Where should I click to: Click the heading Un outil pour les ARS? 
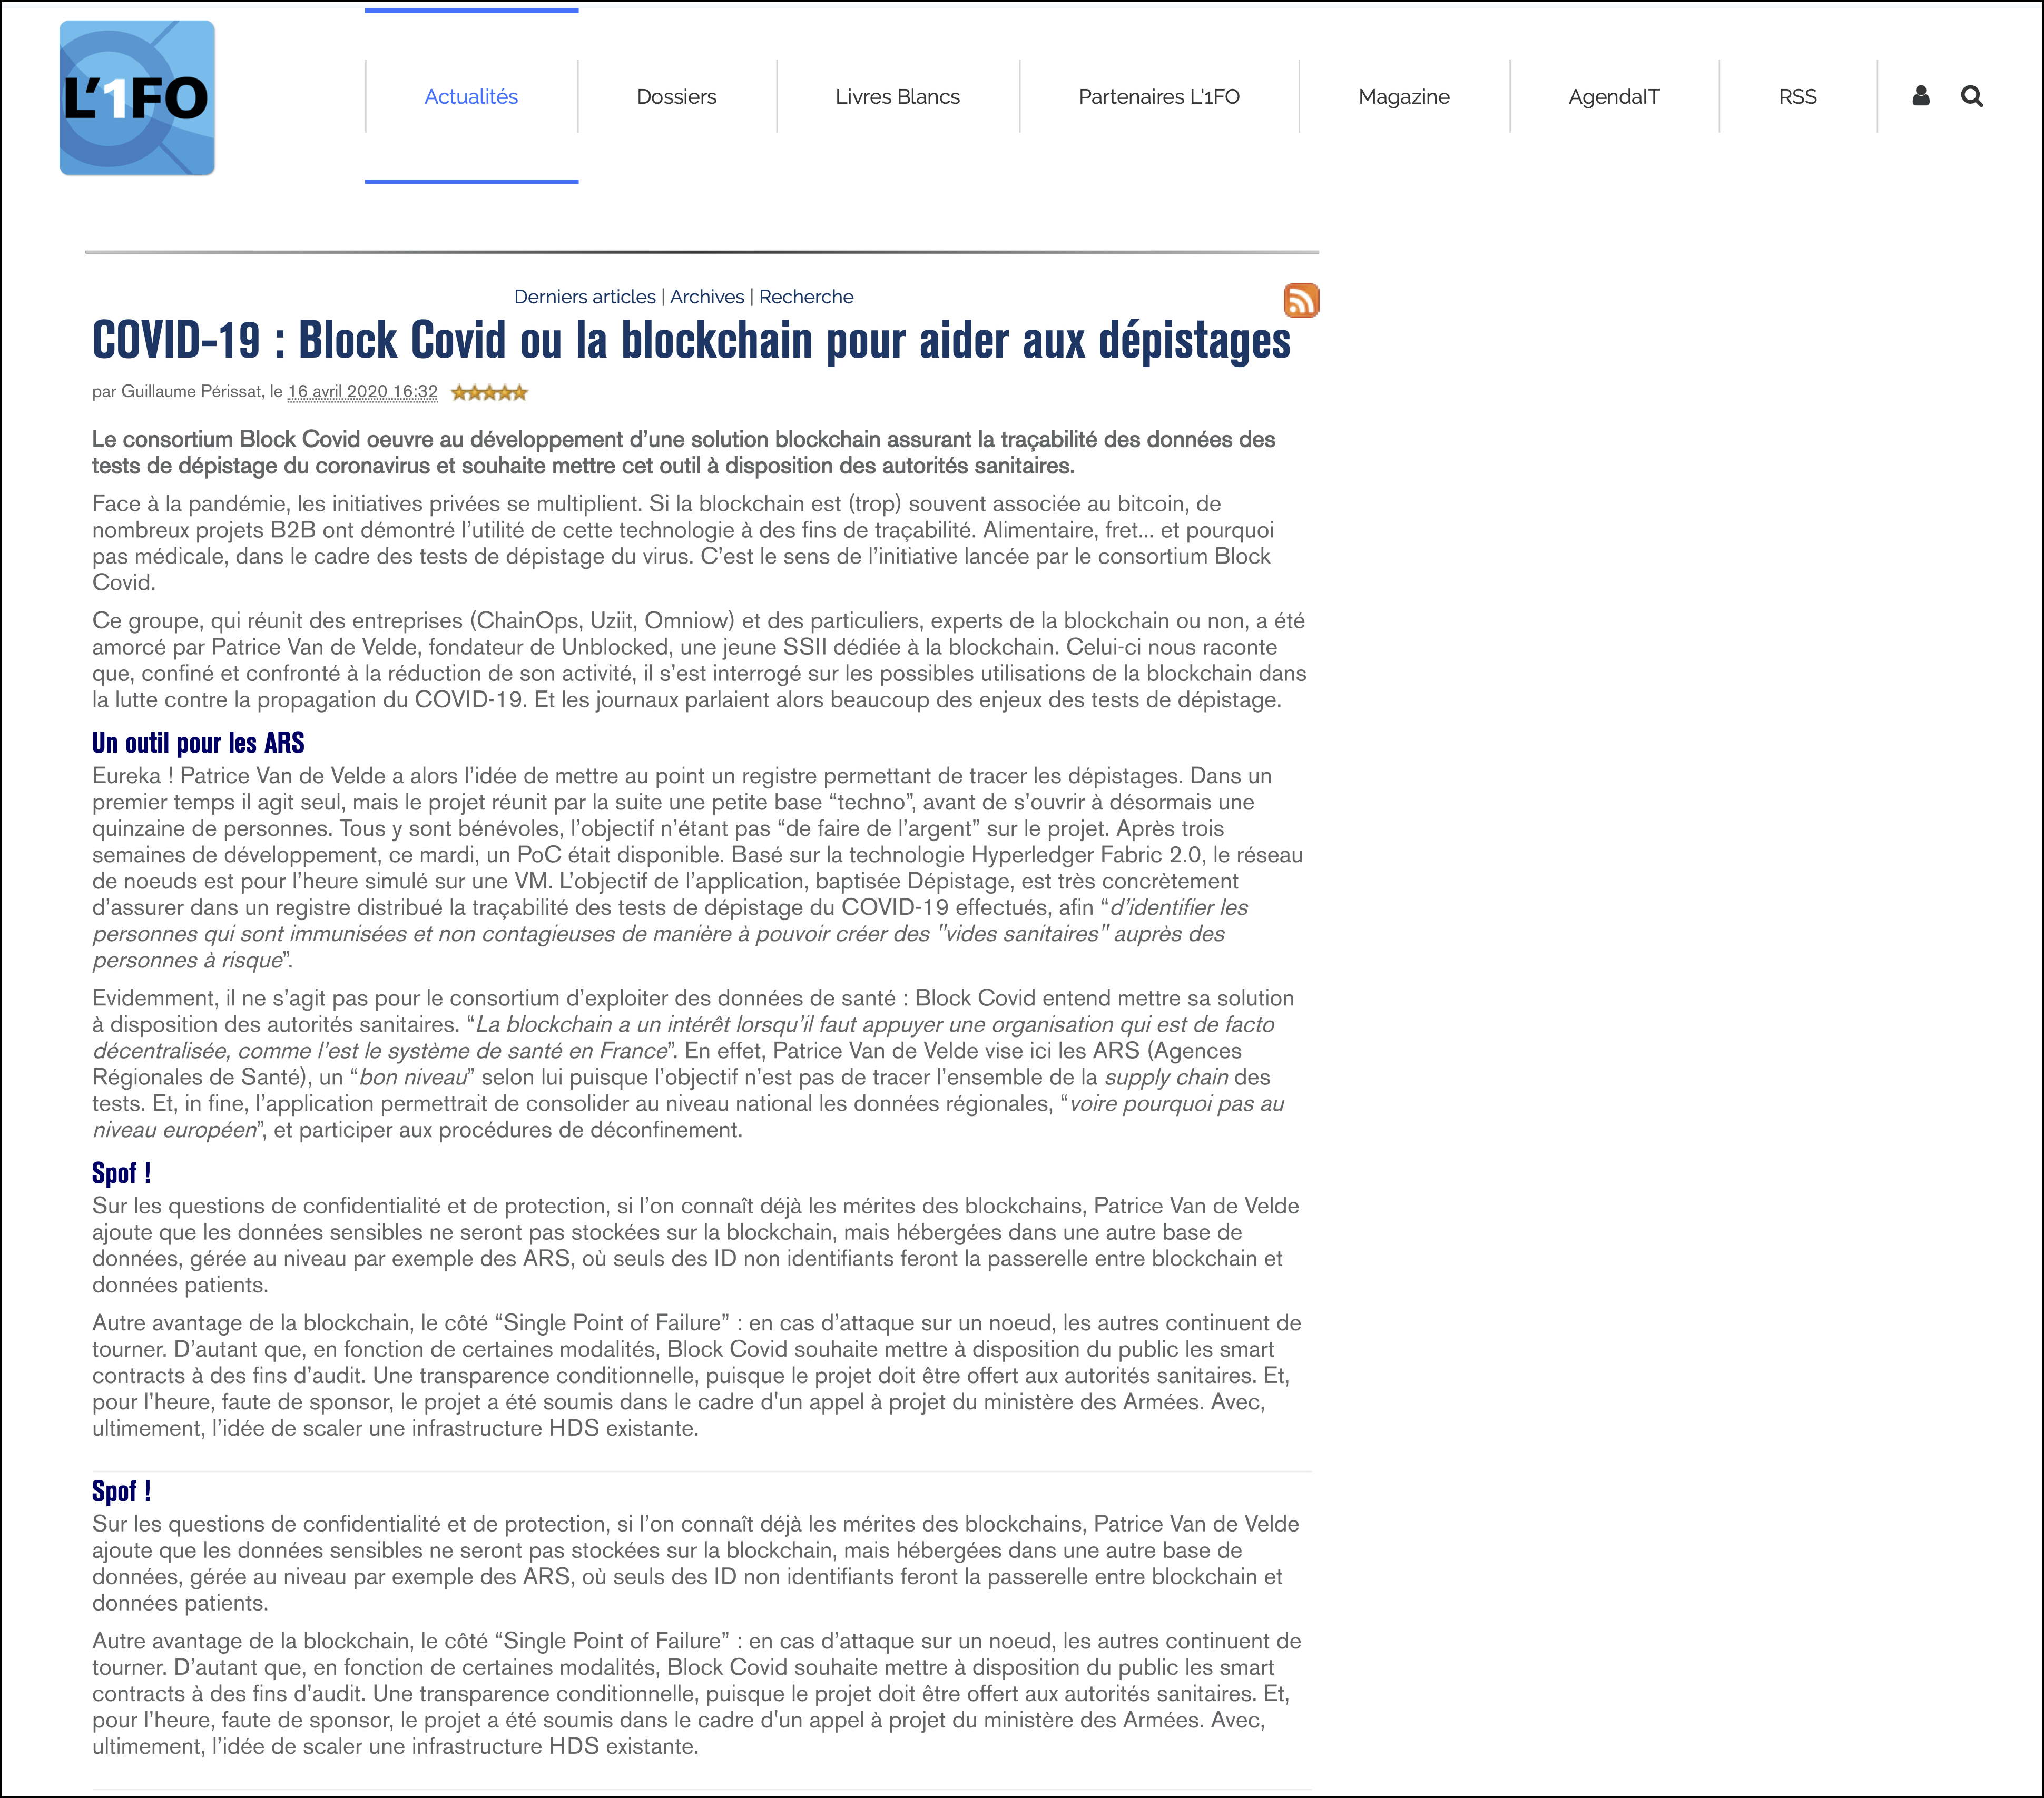point(198,743)
